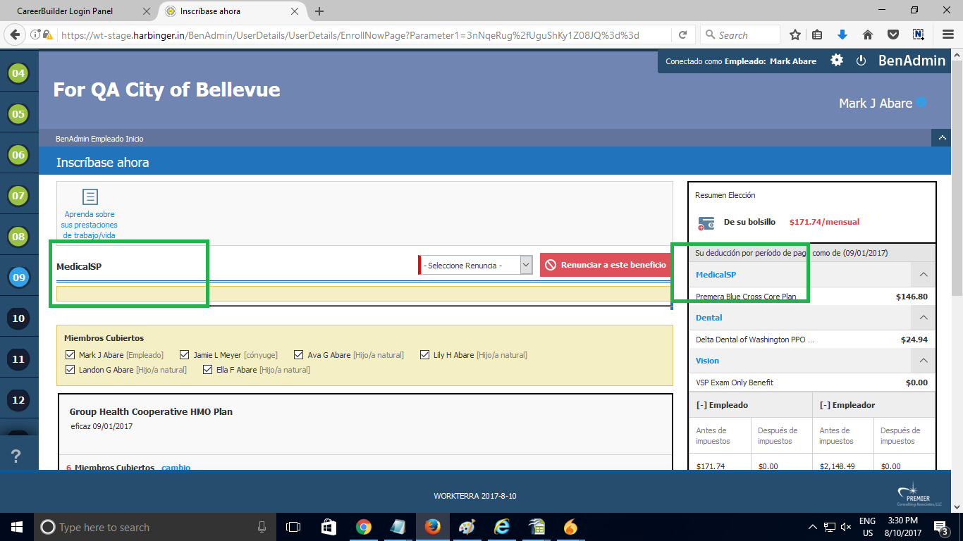The width and height of the screenshot is (963, 541).
Task: Uncheck Ella F Abare checkbox
Action: pyautogui.click(x=207, y=370)
